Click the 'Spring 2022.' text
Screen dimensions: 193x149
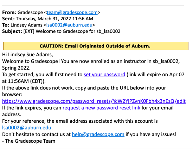pos(16,68)
